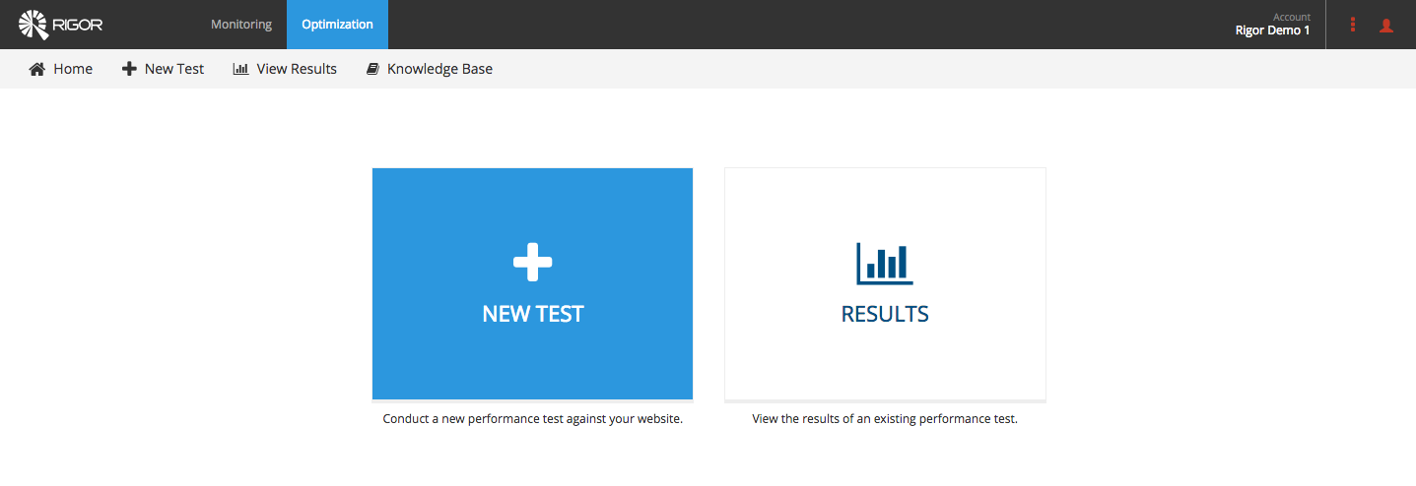This screenshot has width=1416, height=486.
Task: Click the book icon beside Knowledge Base
Action: [372, 69]
